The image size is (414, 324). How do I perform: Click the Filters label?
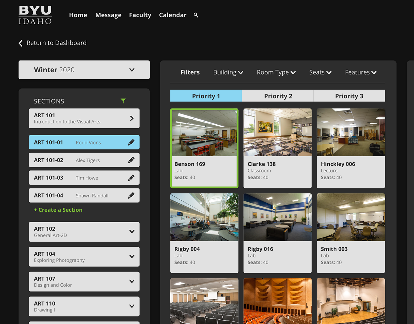(190, 72)
